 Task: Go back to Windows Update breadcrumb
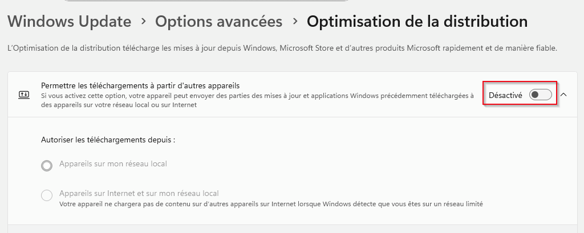(70, 22)
